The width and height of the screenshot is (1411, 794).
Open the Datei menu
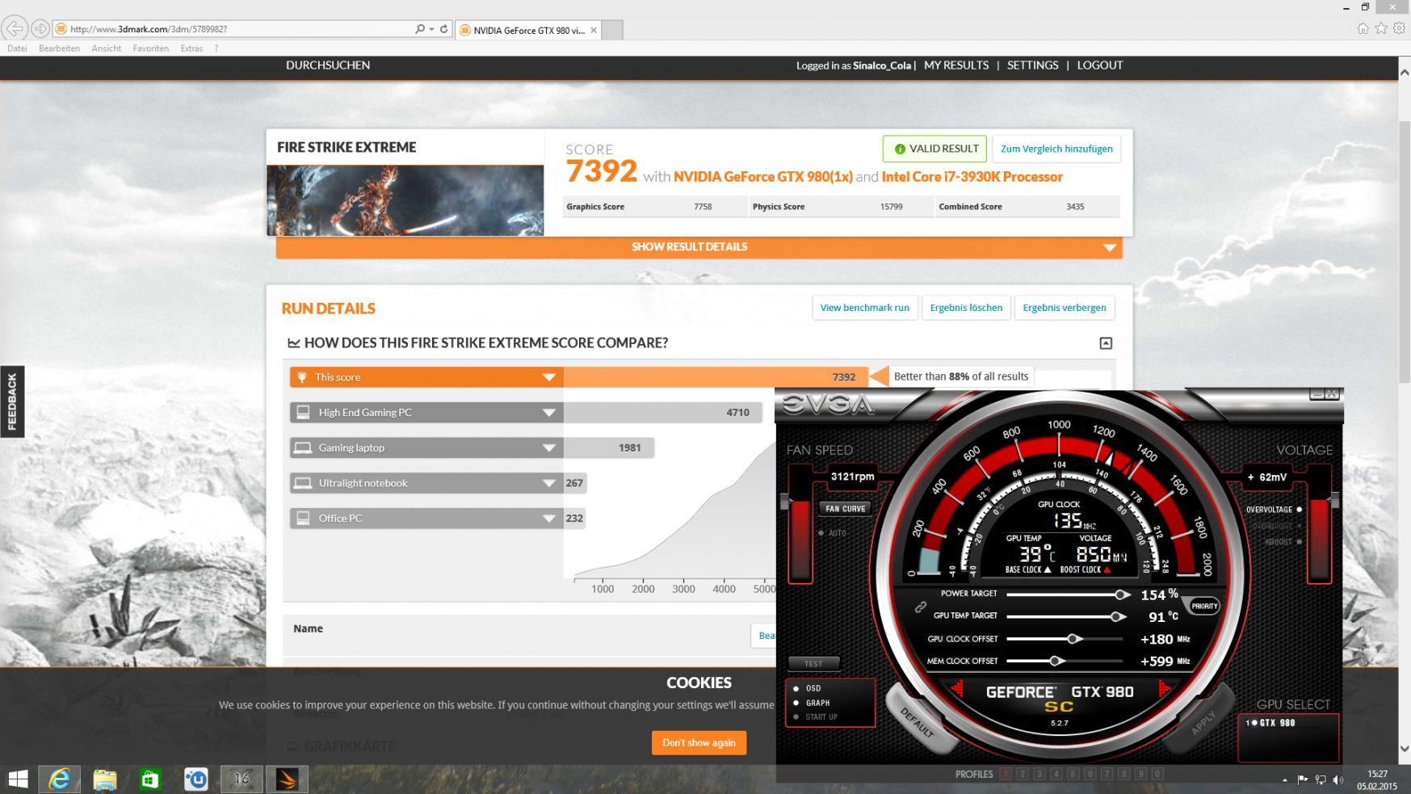[x=17, y=48]
